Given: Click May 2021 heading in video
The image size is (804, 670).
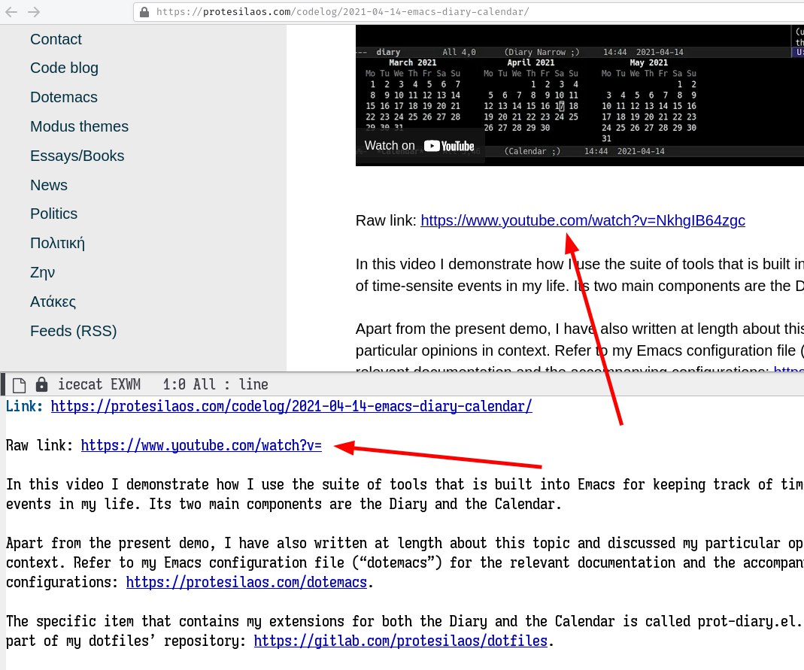Looking at the screenshot, I should point(648,62).
